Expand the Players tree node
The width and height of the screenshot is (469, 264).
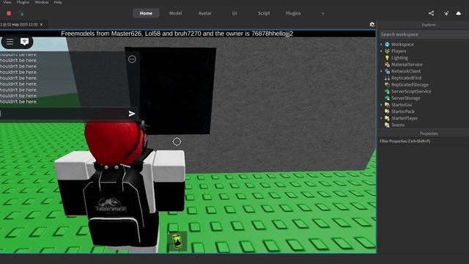(x=381, y=51)
